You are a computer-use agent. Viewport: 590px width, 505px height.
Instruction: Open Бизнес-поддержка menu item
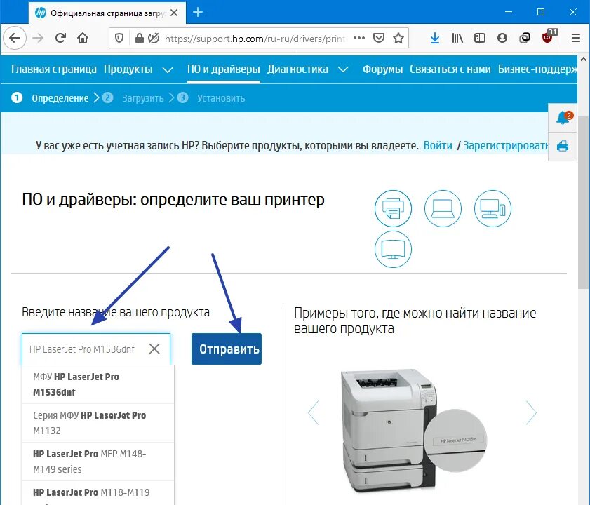coord(537,69)
